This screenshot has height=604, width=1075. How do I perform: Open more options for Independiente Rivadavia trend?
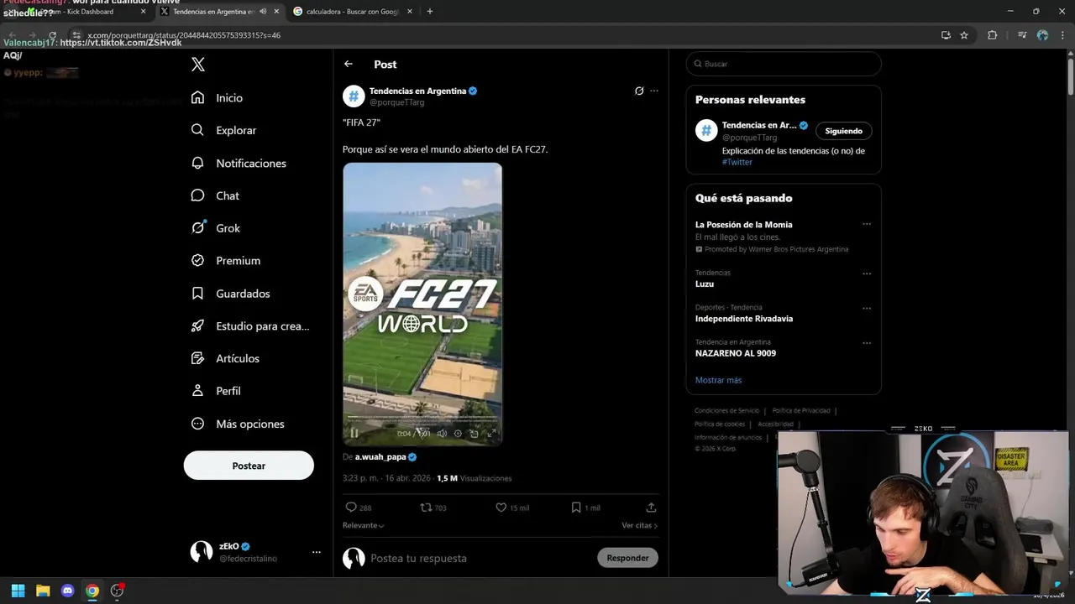(867, 308)
